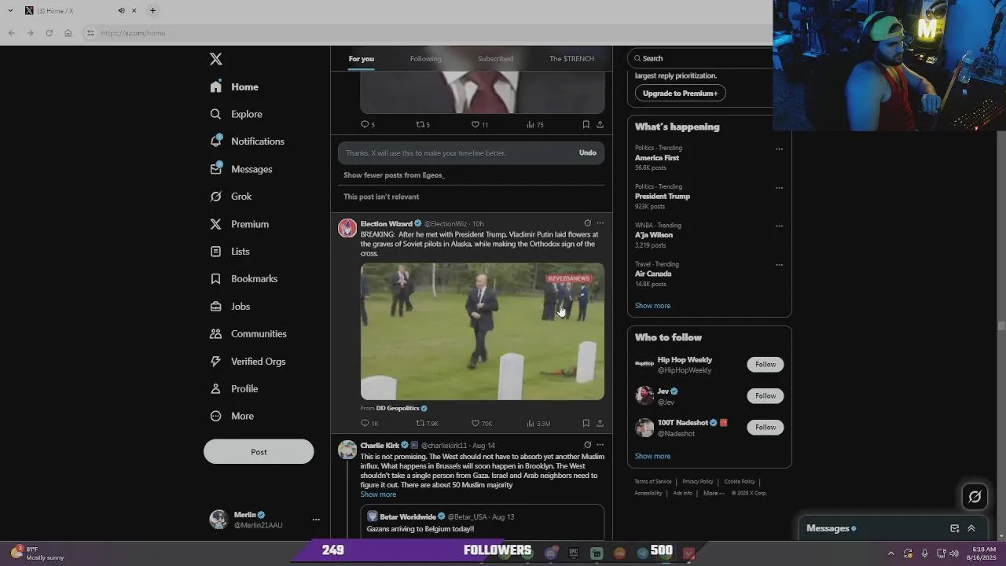Show more Who to follow suggestions

(x=652, y=457)
